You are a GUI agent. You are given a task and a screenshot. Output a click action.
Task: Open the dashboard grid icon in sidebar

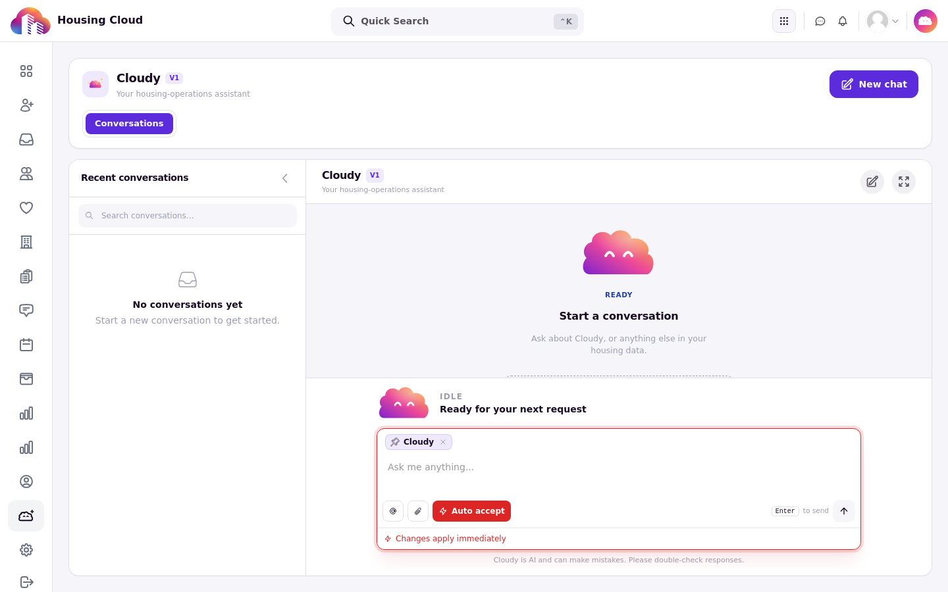click(x=26, y=71)
